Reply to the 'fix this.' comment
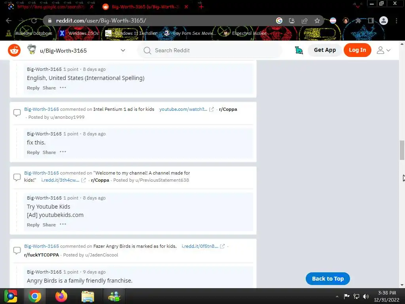 [x=33, y=152]
